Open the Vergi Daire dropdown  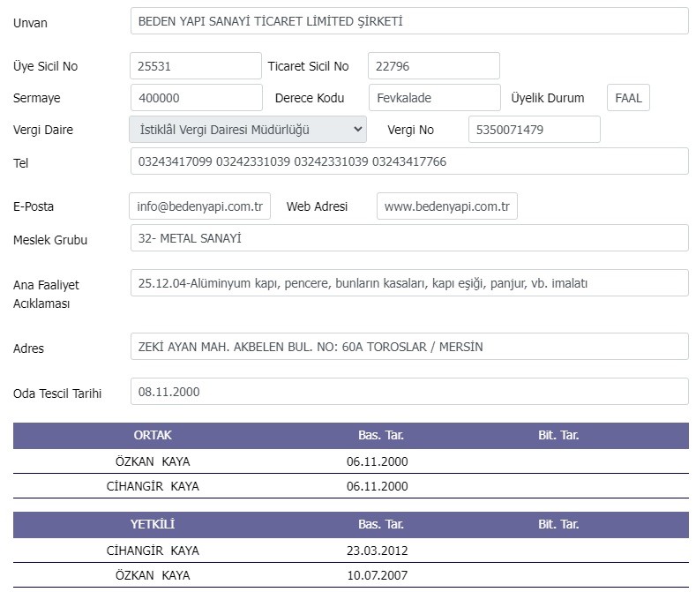(248, 129)
